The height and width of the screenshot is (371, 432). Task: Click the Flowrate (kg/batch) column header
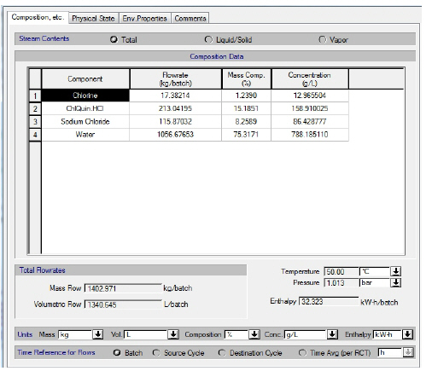[176, 79]
